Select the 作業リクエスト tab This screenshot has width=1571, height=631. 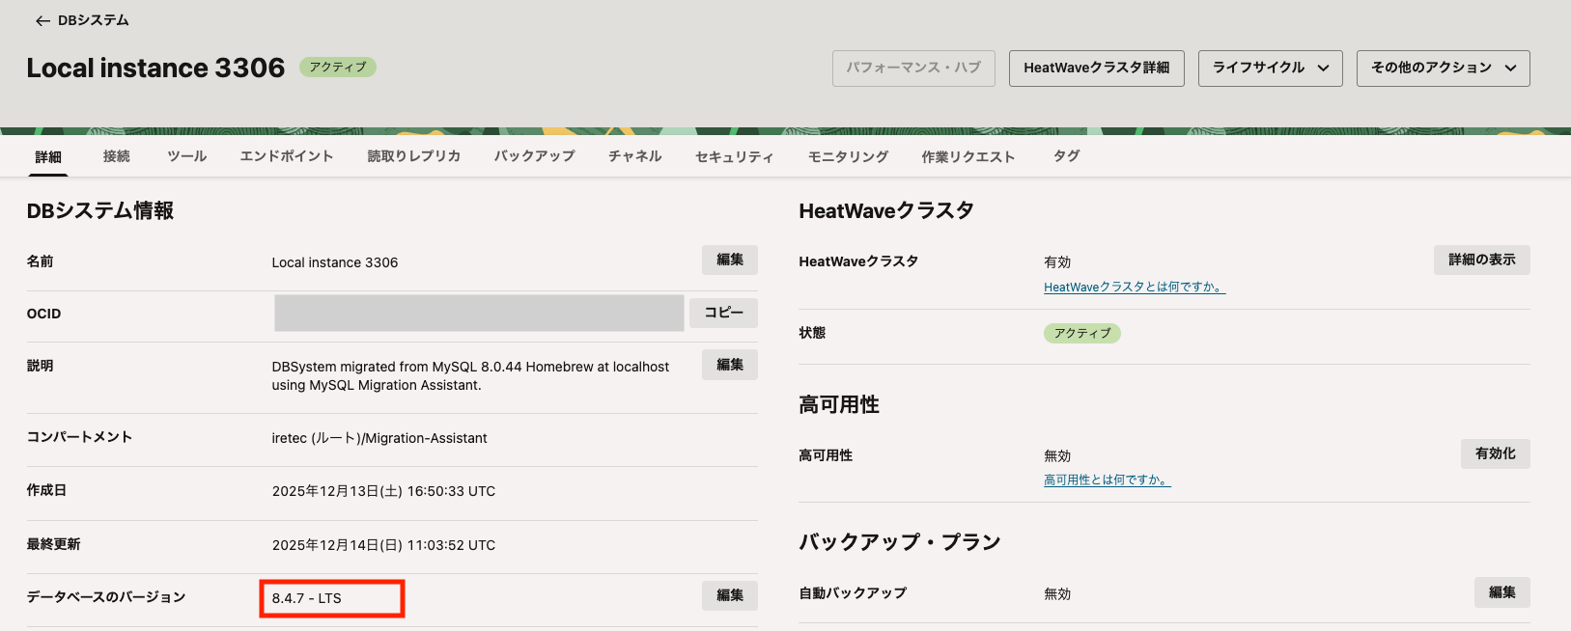pyautogui.click(x=968, y=157)
